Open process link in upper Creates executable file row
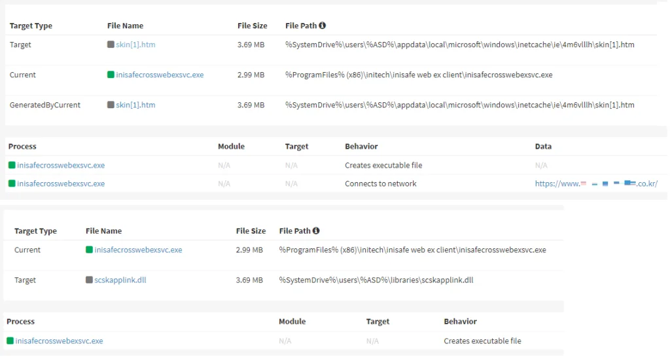 pos(61,165)
